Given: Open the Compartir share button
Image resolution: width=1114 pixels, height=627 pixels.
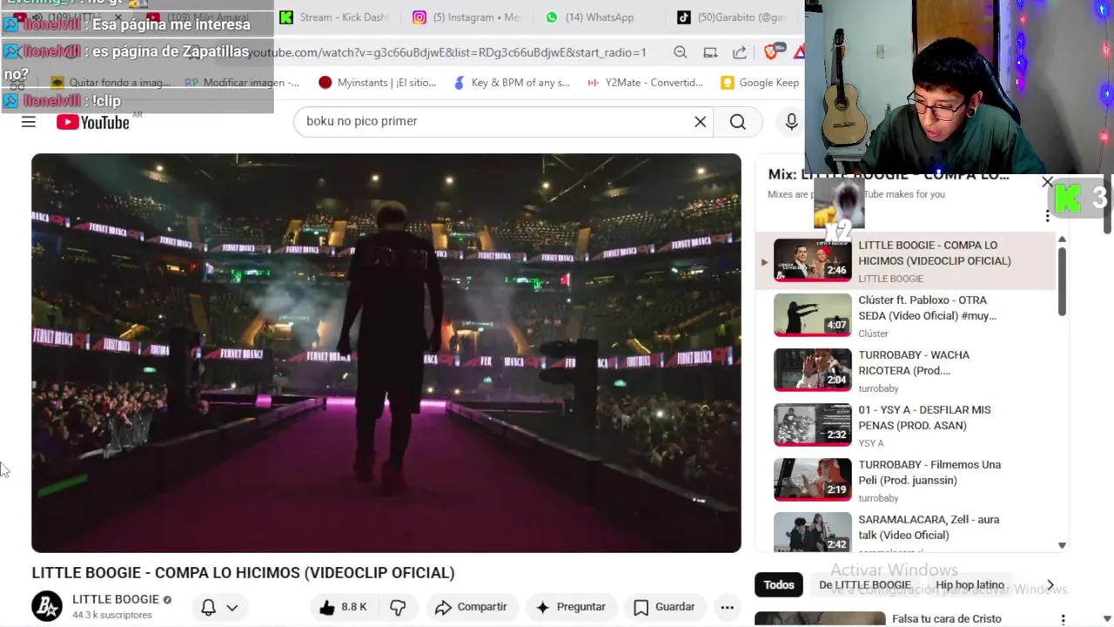Looking at the screenshot, I should tap(471, 607).
